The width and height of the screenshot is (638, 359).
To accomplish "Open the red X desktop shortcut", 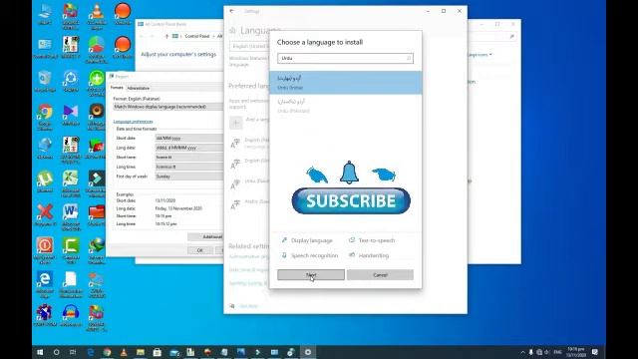I will (45, 215).
